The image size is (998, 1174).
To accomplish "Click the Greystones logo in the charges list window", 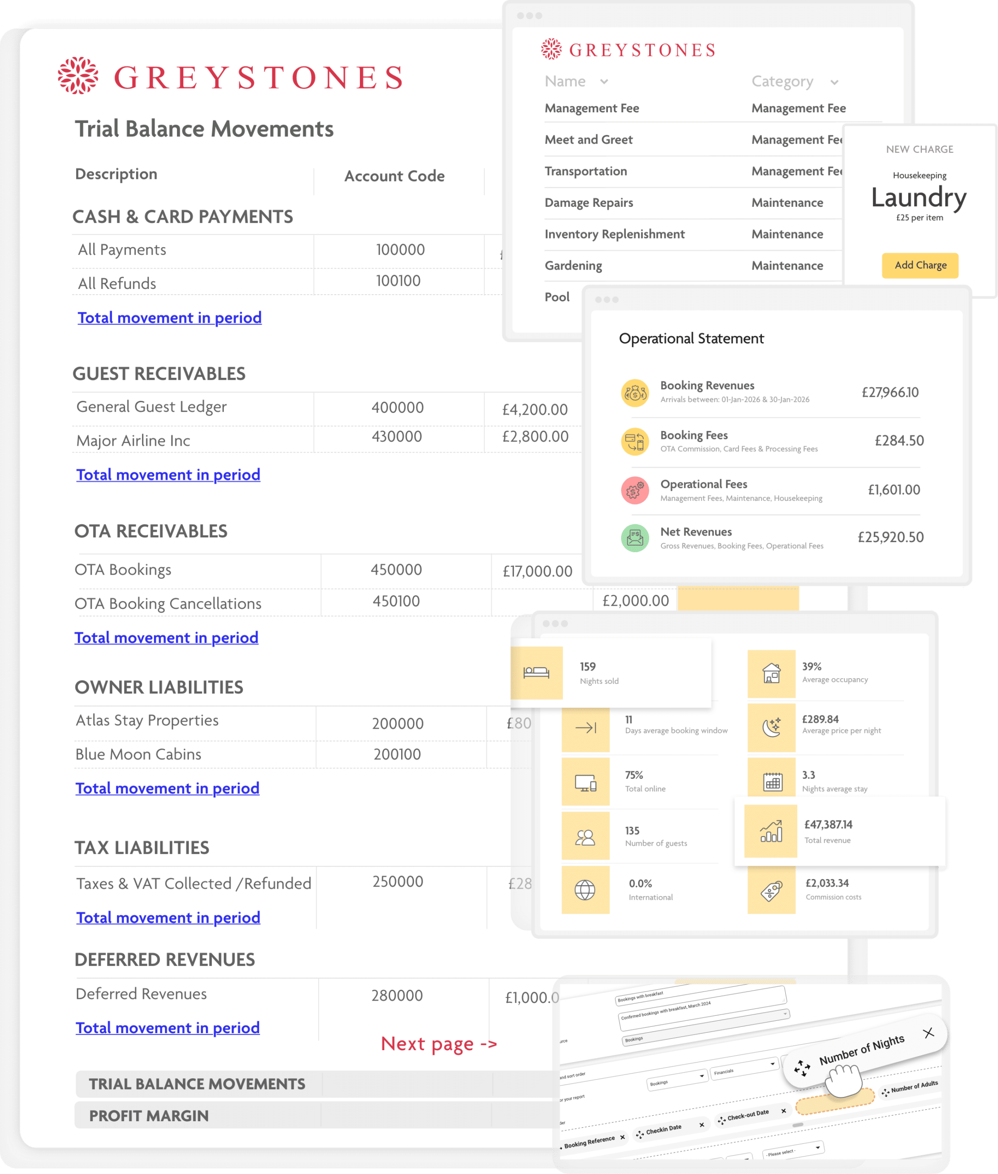I will [628, 50].
